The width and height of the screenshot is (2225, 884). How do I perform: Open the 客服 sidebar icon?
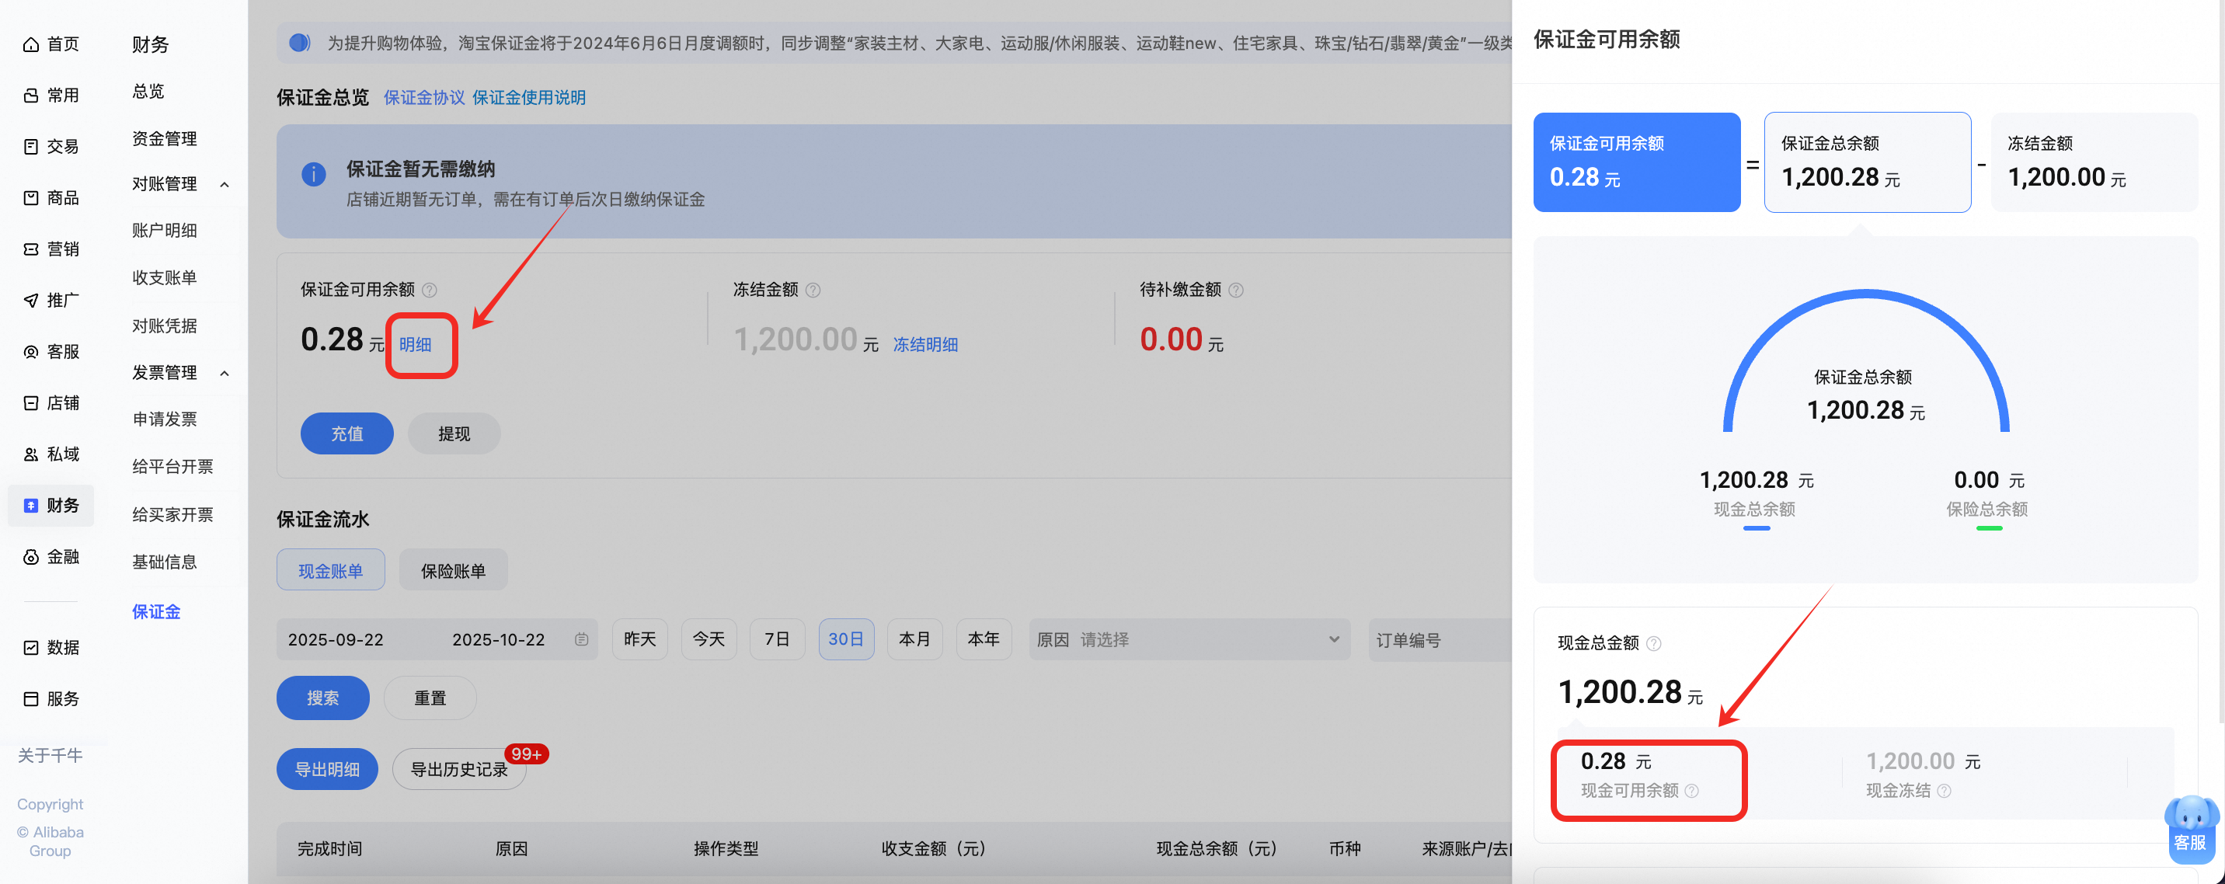(31, 351)
